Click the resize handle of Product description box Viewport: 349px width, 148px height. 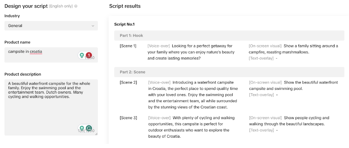pos(96,134)
